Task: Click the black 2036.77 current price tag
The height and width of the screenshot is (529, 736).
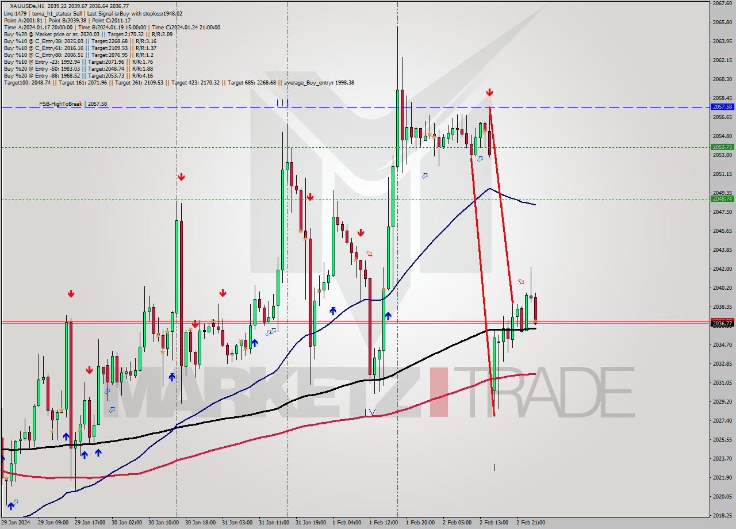Action: [722, 324]
